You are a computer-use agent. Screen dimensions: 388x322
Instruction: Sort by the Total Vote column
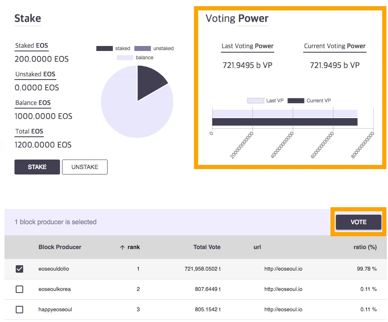pos(207,247)
